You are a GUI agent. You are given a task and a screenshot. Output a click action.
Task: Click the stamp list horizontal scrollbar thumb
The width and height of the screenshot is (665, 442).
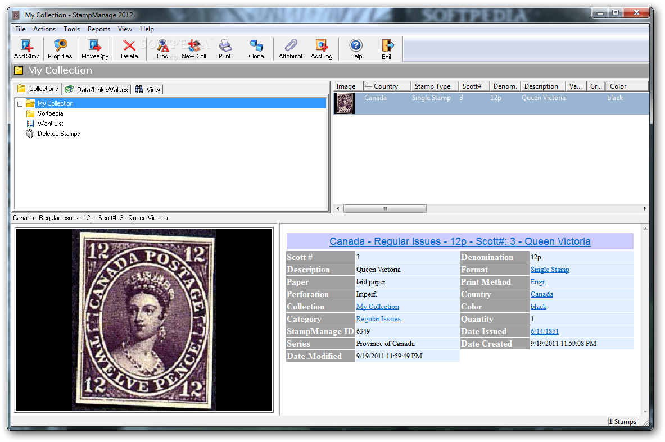384,208
